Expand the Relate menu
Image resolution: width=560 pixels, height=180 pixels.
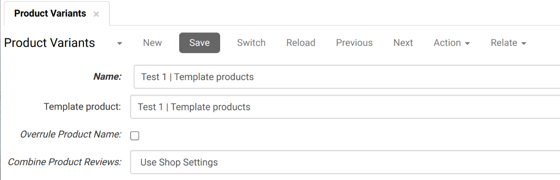coord(508,43)
